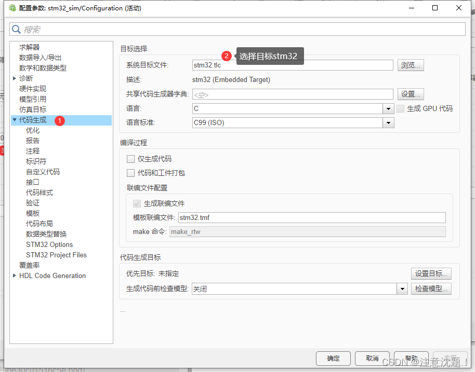Select 仿真目标 in the tree
Viewport: 475px width, 372px height.
click(33, 109)
